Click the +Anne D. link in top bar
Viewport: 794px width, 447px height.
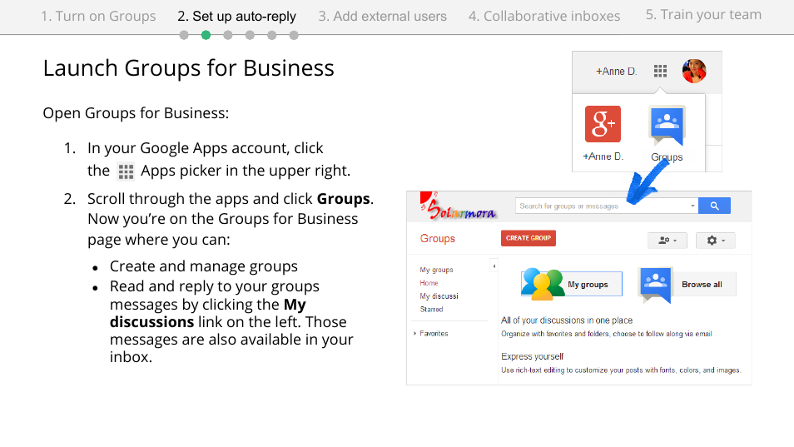point(616,72)
